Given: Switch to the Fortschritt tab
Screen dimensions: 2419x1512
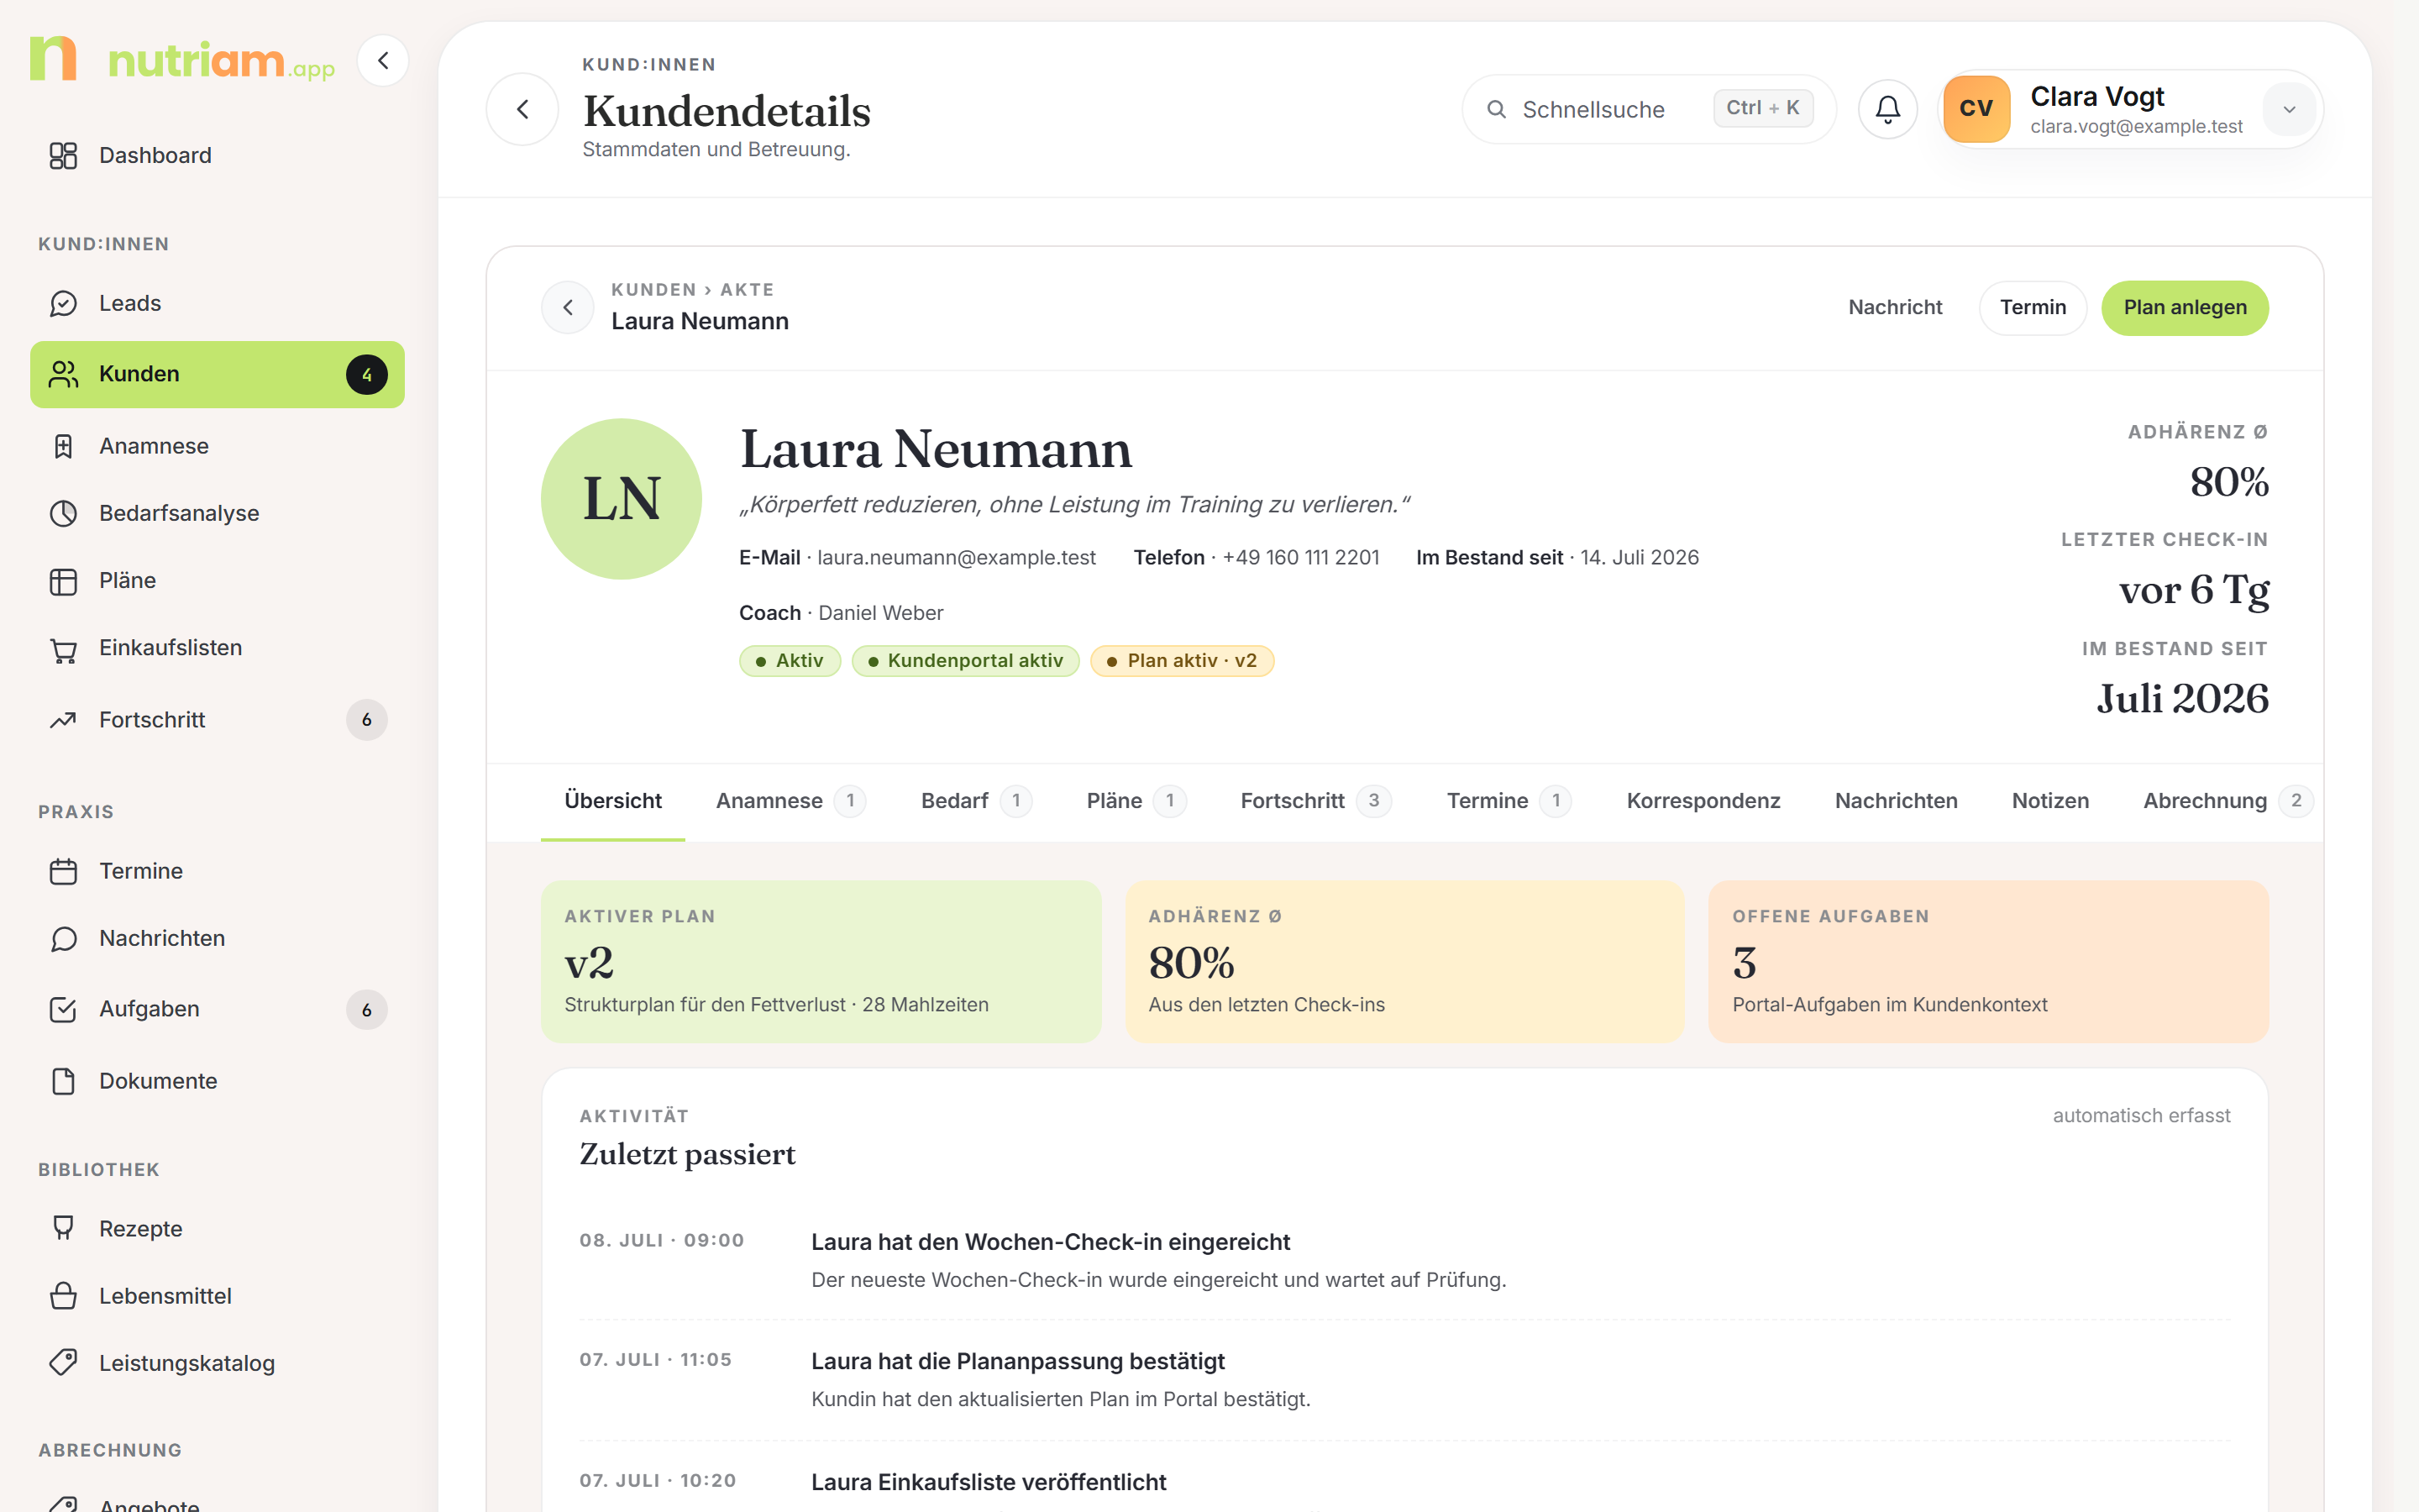Looking at the screenshot, I should tap(1315, 801).
